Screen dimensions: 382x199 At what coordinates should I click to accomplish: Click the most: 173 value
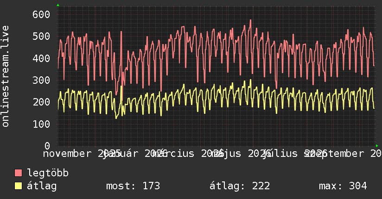133,186
